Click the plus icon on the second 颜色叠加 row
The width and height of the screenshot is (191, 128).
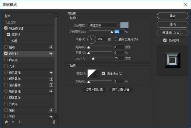pyautogui.click(x=51, y=79)
